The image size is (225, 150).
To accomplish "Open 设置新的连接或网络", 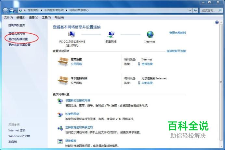I will pyautogui.click(x=78, y=100).
